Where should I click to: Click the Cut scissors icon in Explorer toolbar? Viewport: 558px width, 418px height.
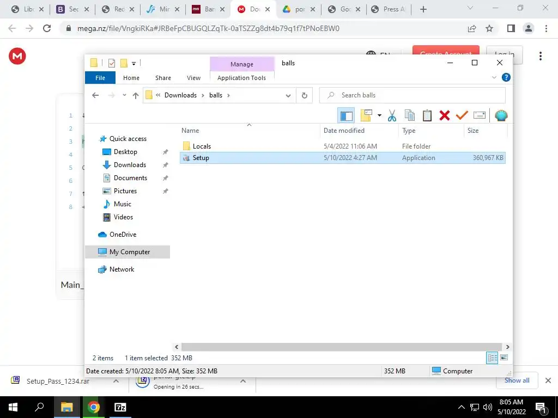point(392,115)
